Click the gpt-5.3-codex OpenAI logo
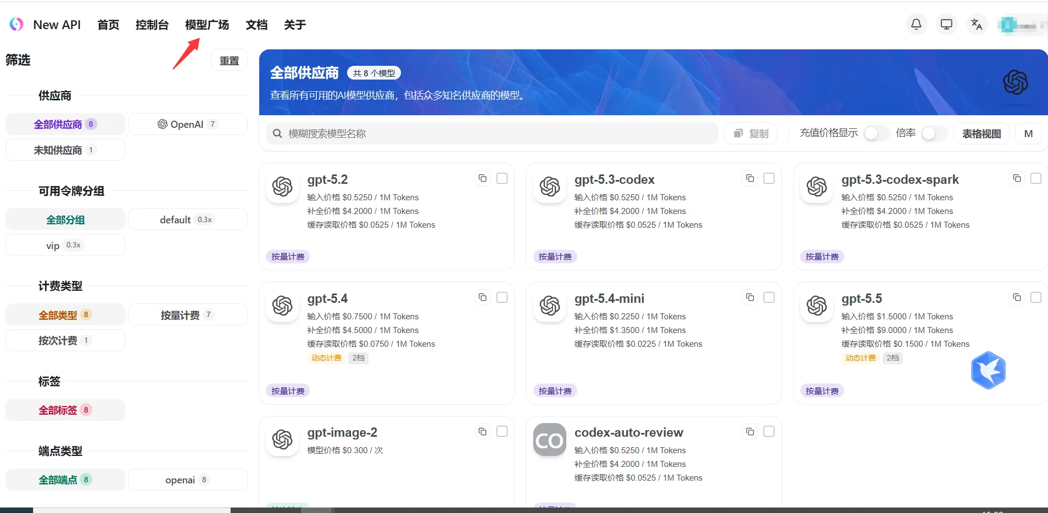 (550, 187)
